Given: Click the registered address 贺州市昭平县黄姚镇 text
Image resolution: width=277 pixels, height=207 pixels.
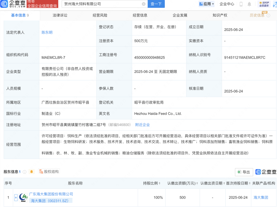Looking at the screenshot, I should click(74, 125).
